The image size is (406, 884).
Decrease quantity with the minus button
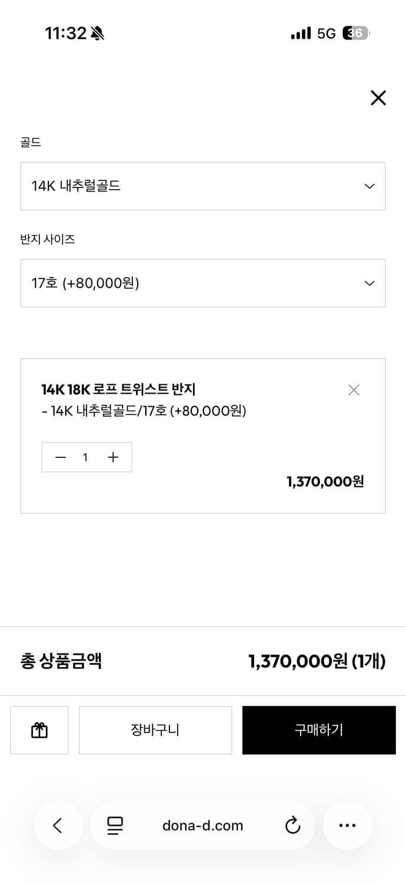point(60,457)
